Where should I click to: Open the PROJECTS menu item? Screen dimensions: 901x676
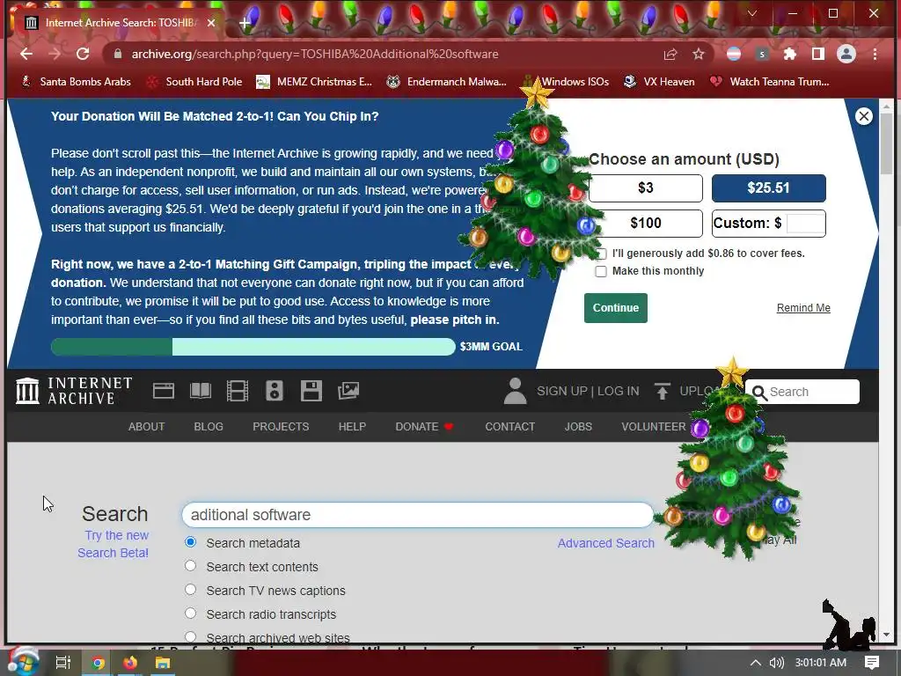point(281,427)
